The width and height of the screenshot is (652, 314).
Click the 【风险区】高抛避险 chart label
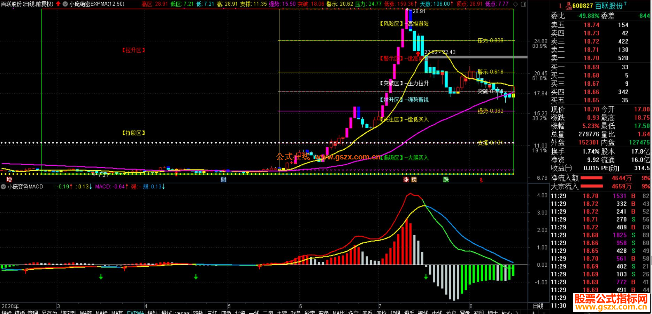[404, 24]
